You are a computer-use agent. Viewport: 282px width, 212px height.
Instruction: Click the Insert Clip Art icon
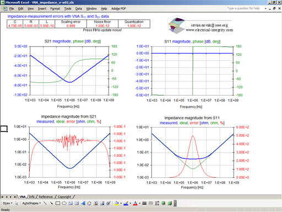tap(96, 203)
